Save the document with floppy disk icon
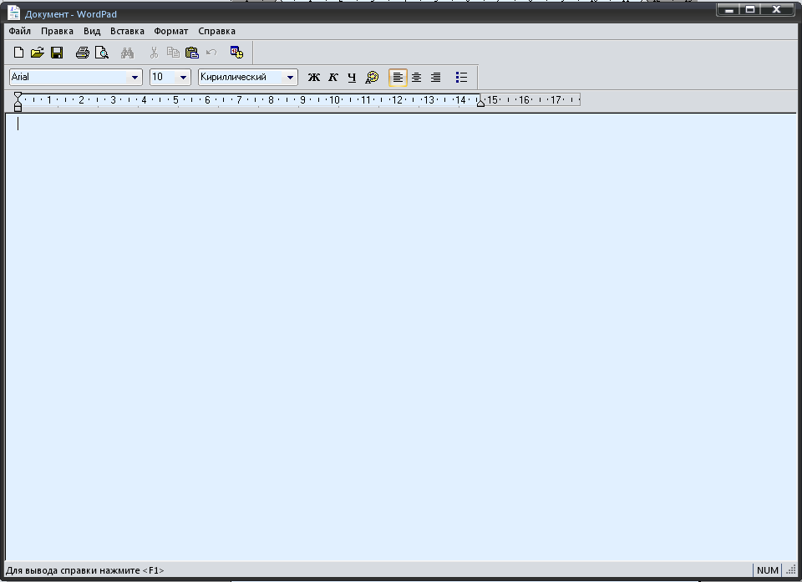802x582 pixels. point(57,52)
